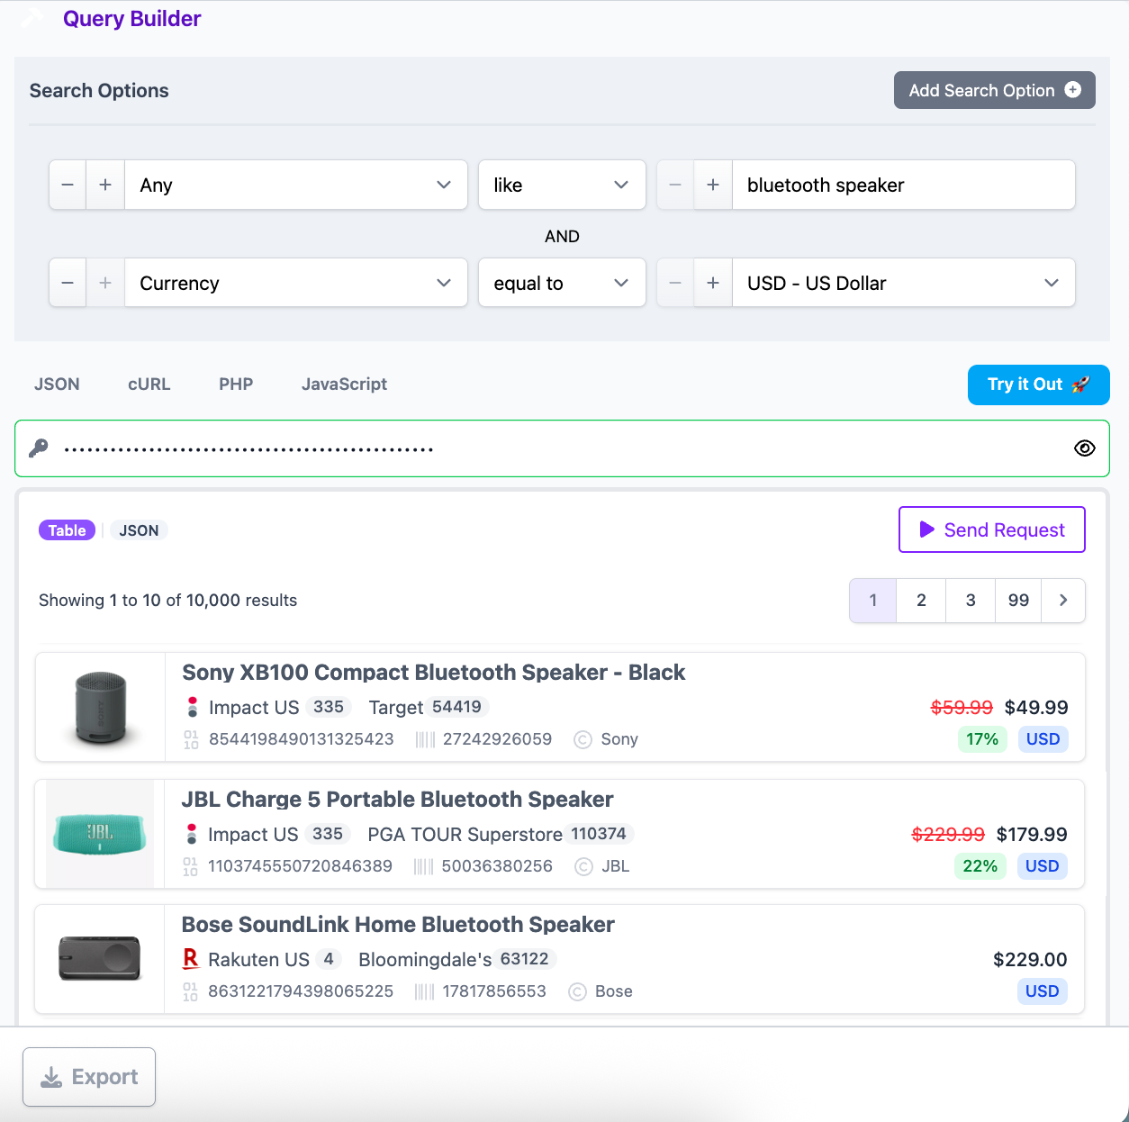The width and height of the screenshot is (1129, 1122).
Task: Click the key icon in API field
Action: [39, 448]
